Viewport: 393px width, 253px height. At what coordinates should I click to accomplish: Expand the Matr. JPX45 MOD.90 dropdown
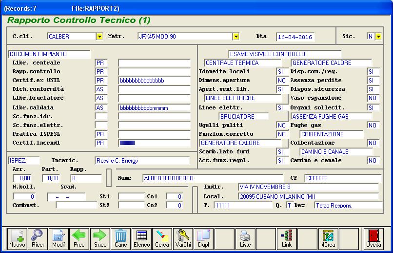point(236,37)
